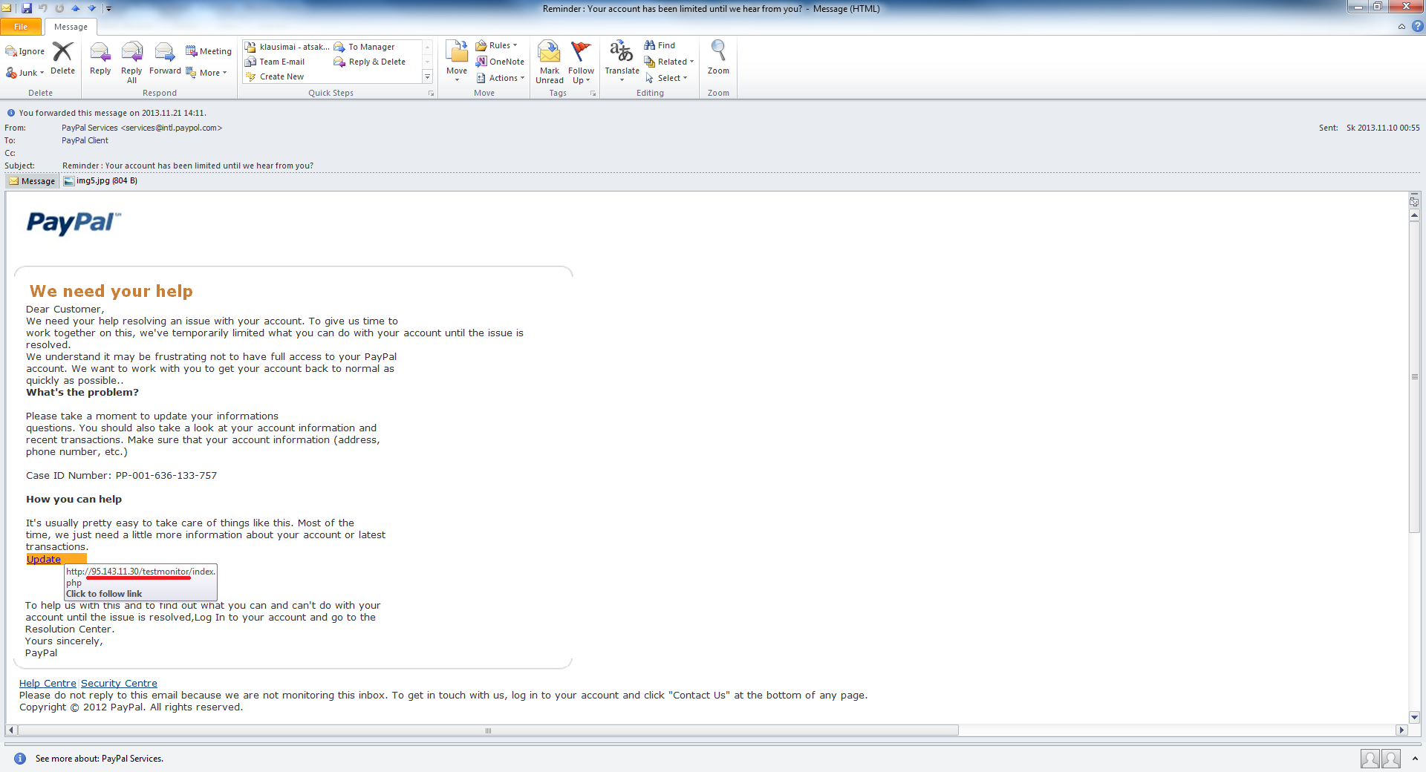This screenshot has height=772, width=1426.
Task: Click the second contact photo in People Pane
Action: 1390,759
